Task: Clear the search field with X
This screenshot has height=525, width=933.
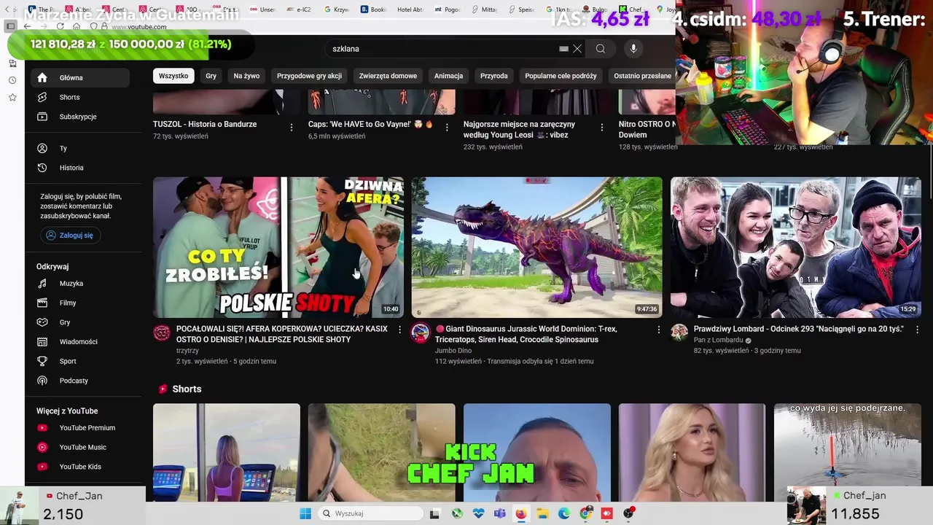Action: (x=577, y=49)
